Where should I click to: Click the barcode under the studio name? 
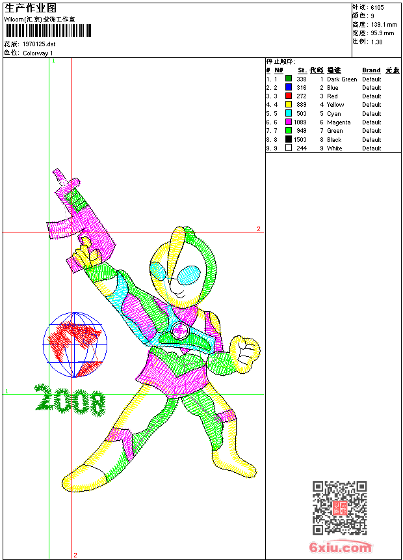click(48, 31)
